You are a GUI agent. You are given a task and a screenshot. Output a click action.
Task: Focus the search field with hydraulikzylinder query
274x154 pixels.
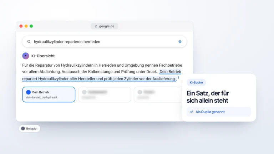[x=104, y=42]
